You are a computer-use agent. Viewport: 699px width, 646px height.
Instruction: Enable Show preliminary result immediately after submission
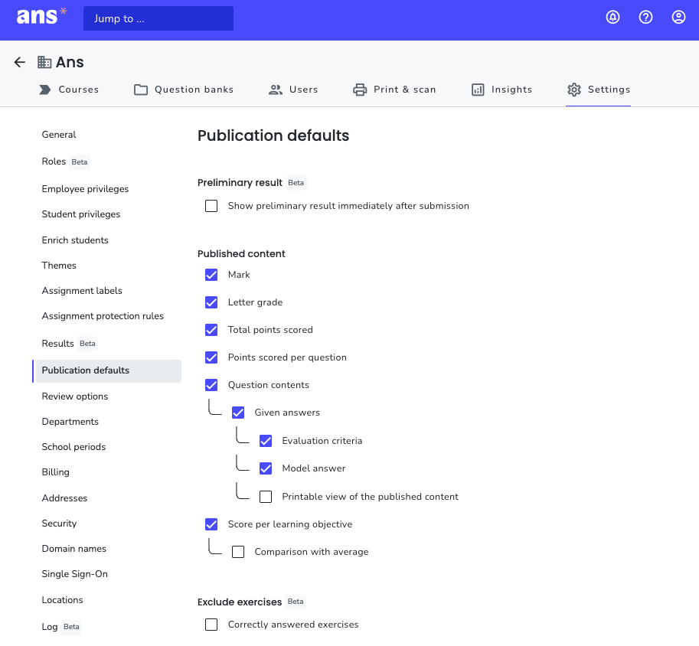pos(211,206)
